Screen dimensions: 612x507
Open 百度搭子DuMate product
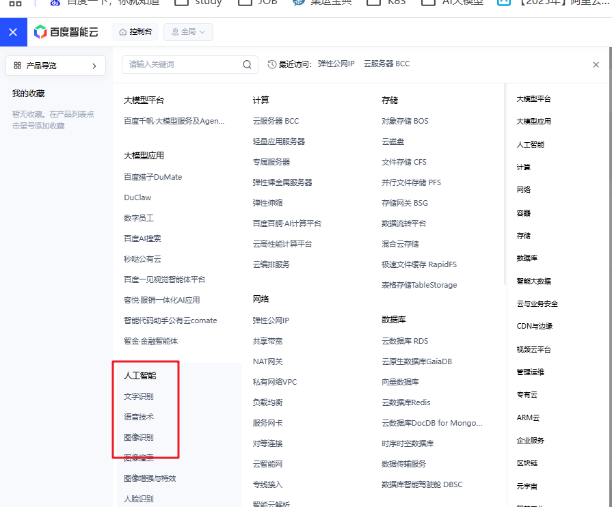(x=152, y=177)
